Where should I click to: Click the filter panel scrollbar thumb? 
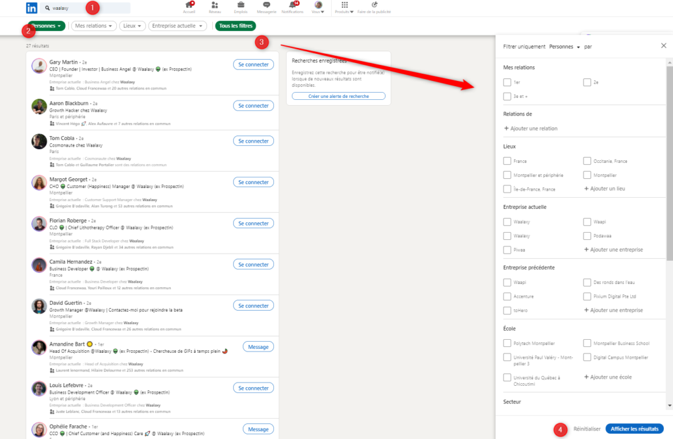pos(670,163)
